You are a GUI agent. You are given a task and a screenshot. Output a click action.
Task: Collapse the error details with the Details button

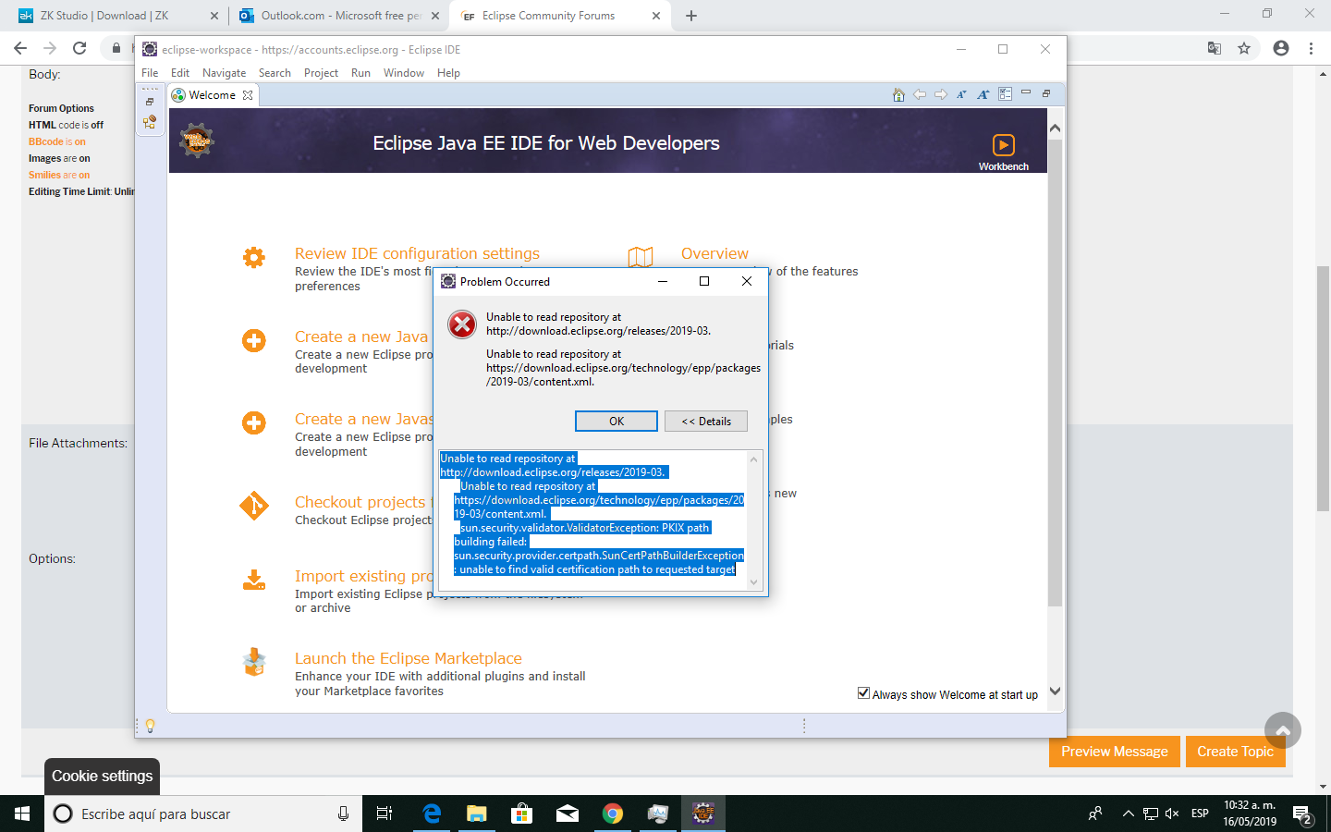click(706, 422)
